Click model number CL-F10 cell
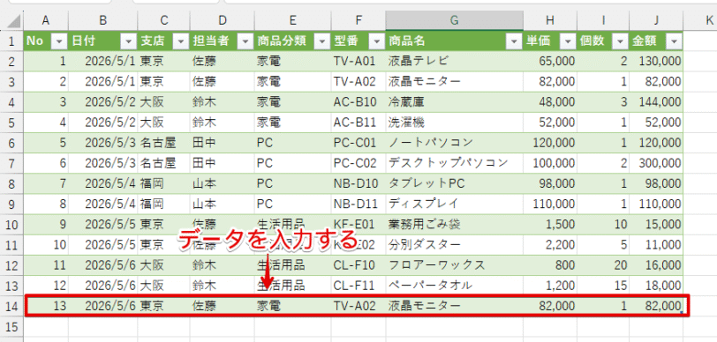 click(x=358, y=264)
